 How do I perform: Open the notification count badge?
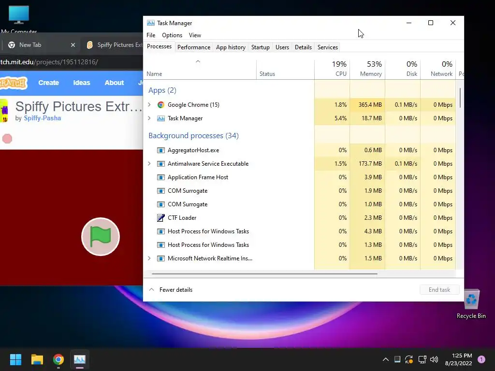point(481,359)
